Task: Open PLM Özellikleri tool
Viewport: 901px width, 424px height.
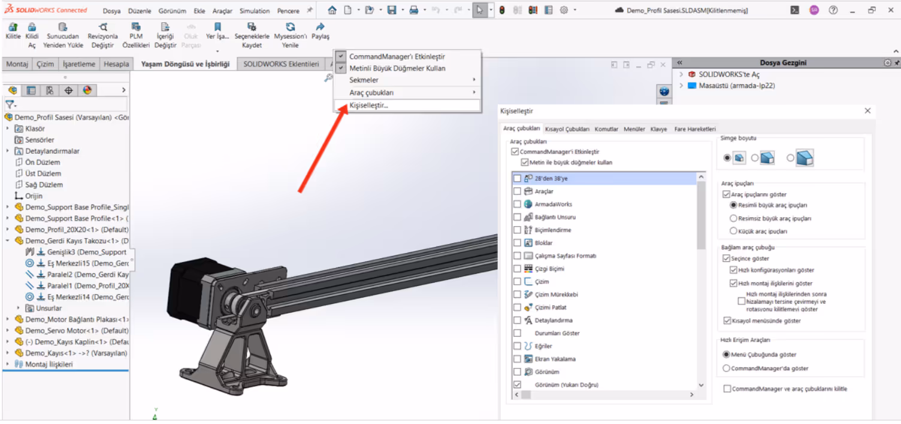Action: (136, 27)
